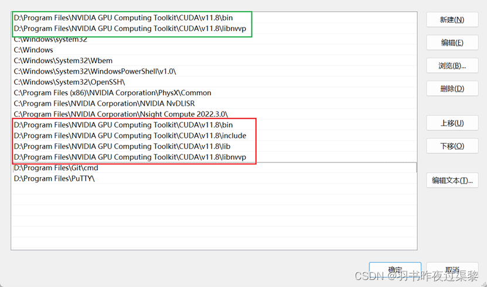Select the D:\Program Files\Git\cmd row

[214, 168]
